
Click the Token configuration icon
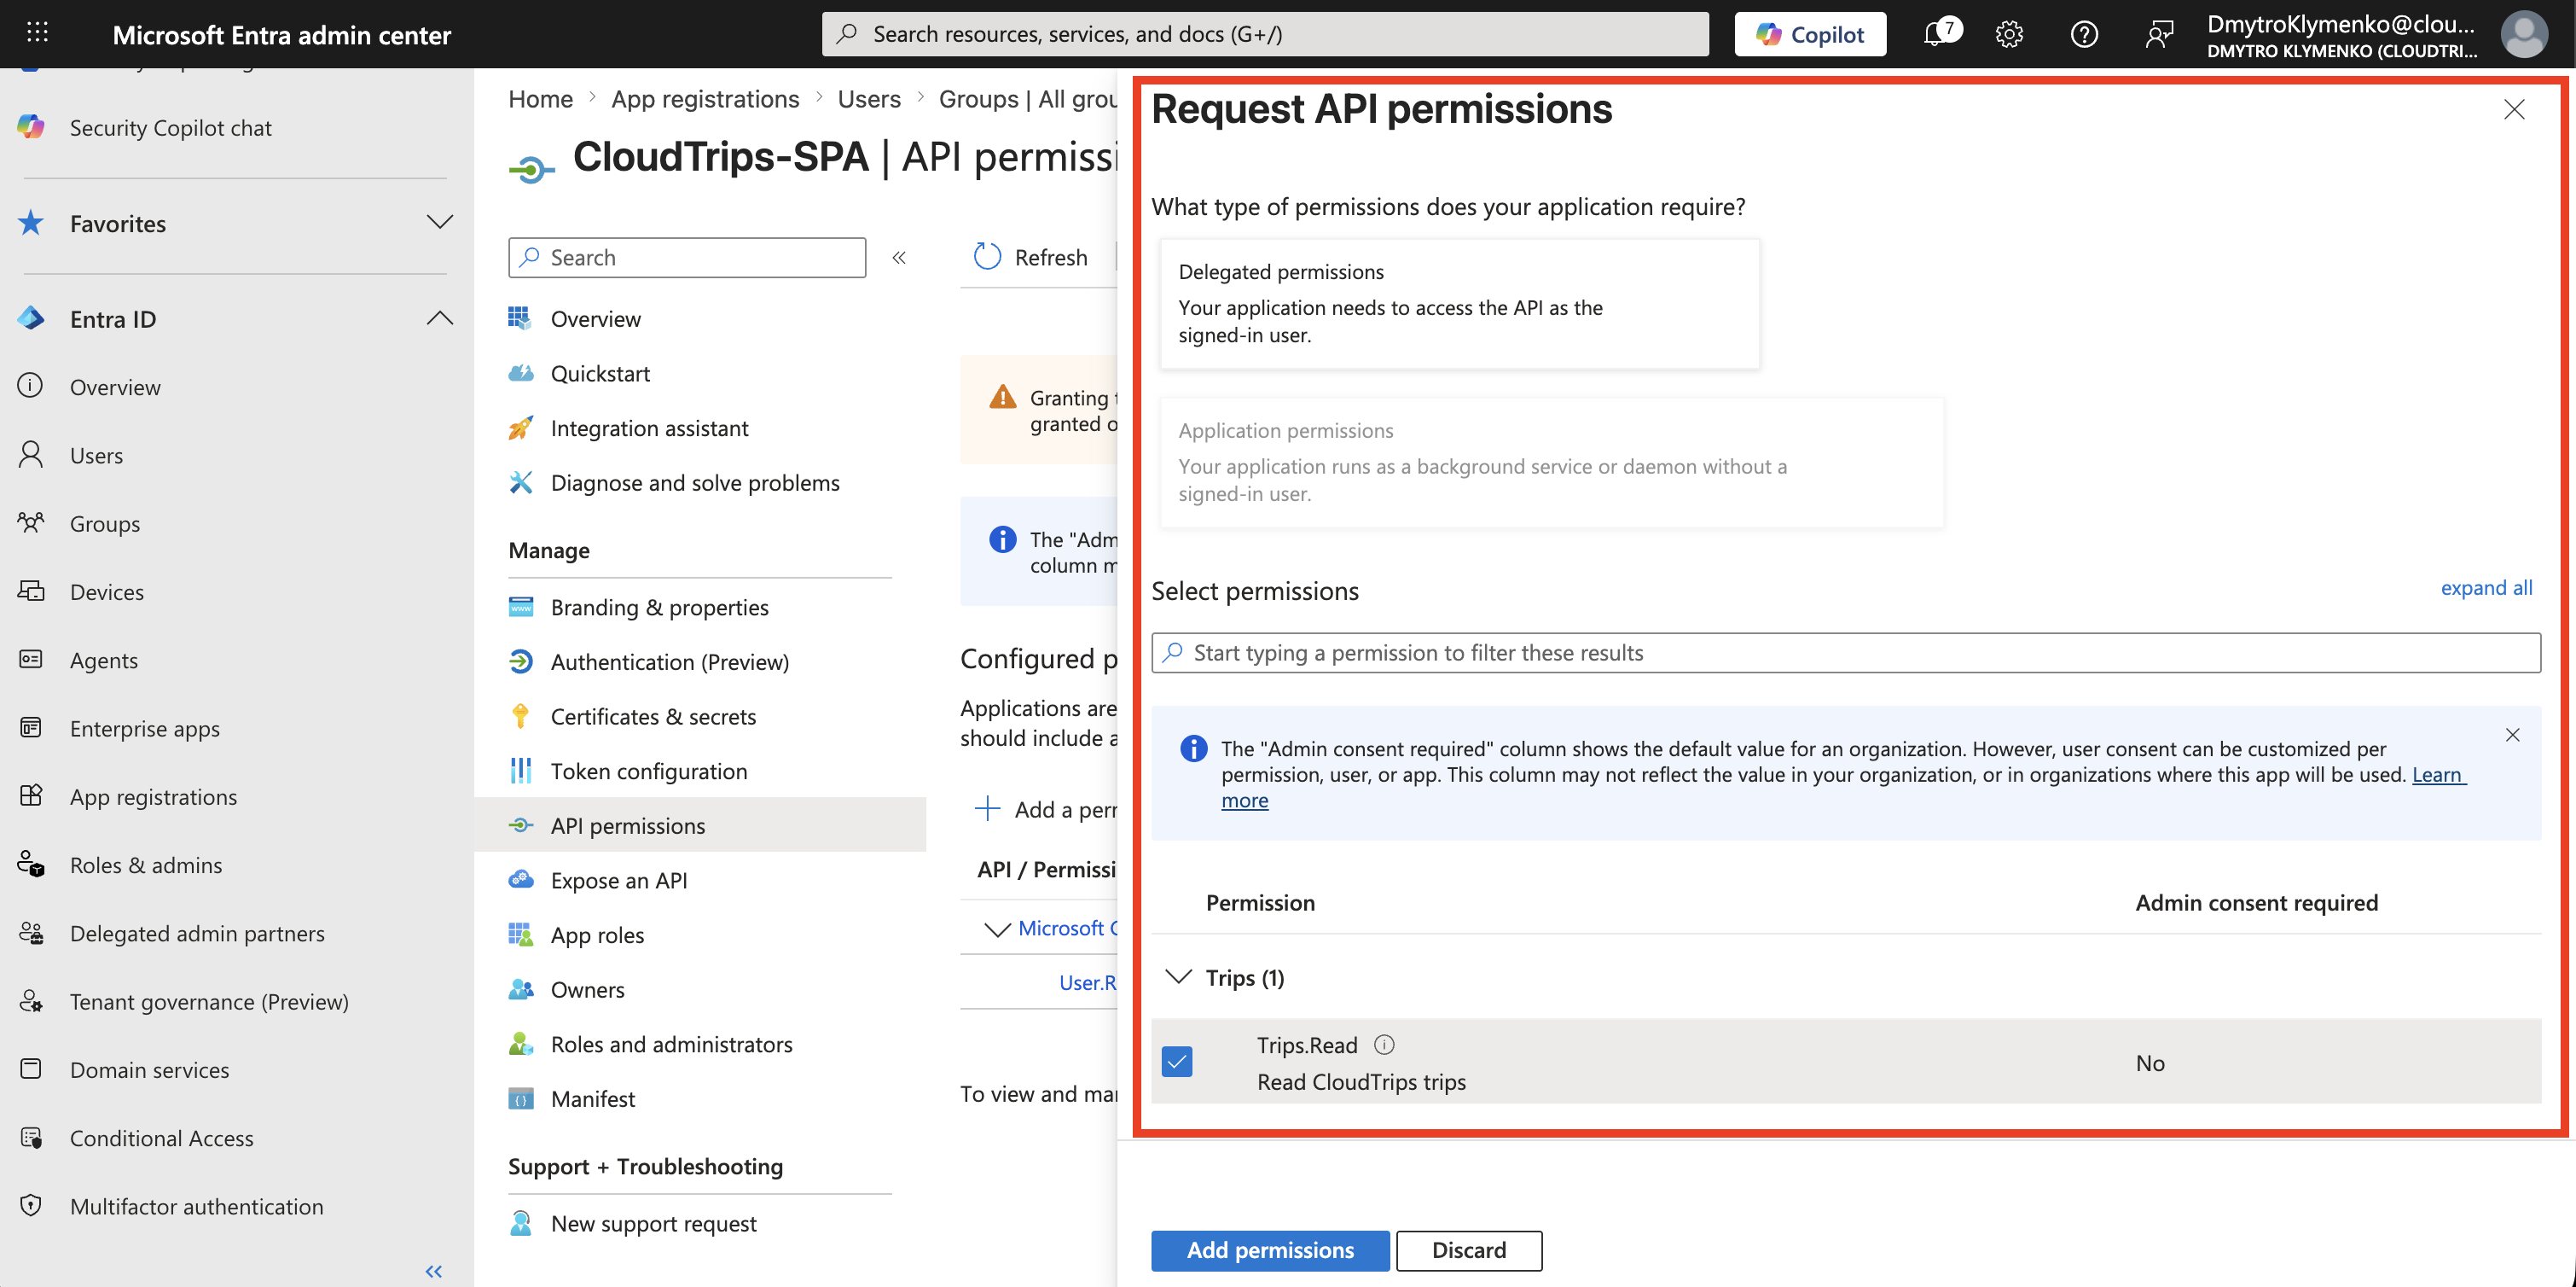[521, 770]
